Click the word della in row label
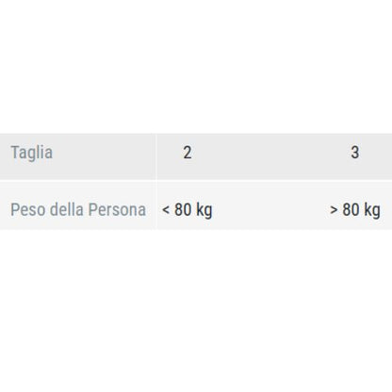Screen dimensions: 392x392 (x=67, y=209)
